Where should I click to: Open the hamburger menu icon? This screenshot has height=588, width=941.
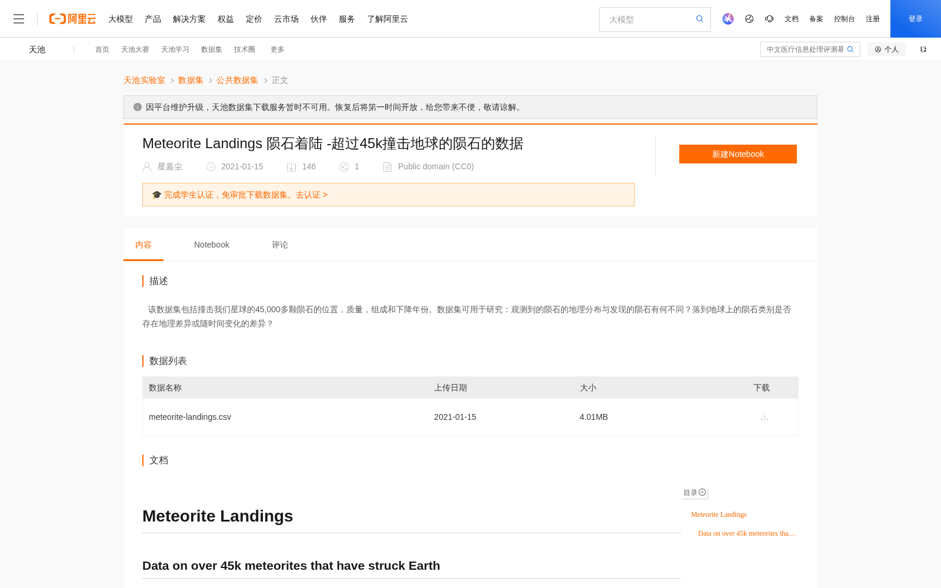[x=19, y=19]
